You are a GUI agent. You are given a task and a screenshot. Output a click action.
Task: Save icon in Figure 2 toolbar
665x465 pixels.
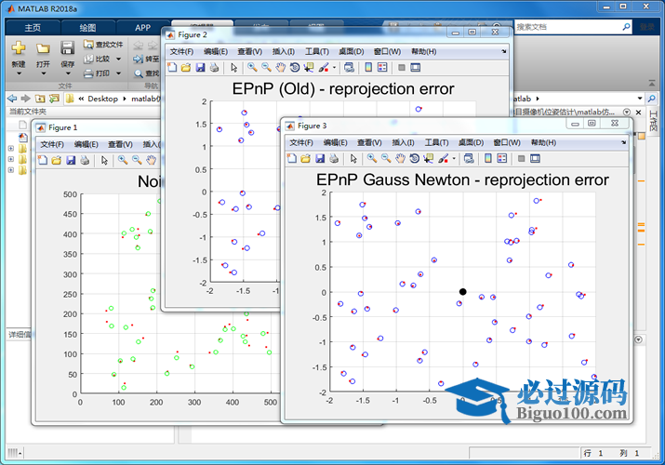200,67
